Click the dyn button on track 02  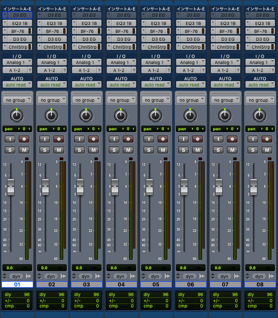point(51,276)
